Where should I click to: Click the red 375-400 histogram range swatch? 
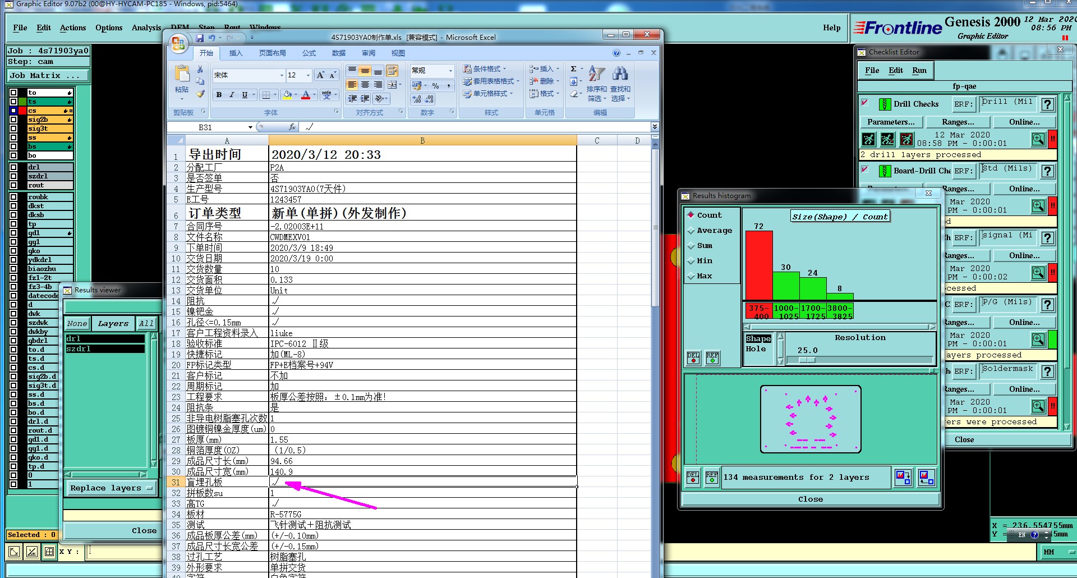pos(760,312)
